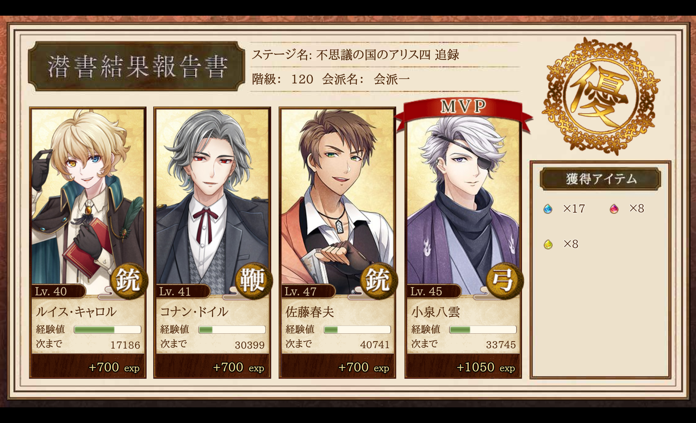Select the ルイス・キャロル character portrait
This screenshot has width=696, height=423.
click(x=88, y=201)
